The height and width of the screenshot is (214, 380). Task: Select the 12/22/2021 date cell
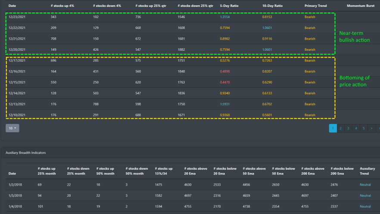click(x=17, y=28)
